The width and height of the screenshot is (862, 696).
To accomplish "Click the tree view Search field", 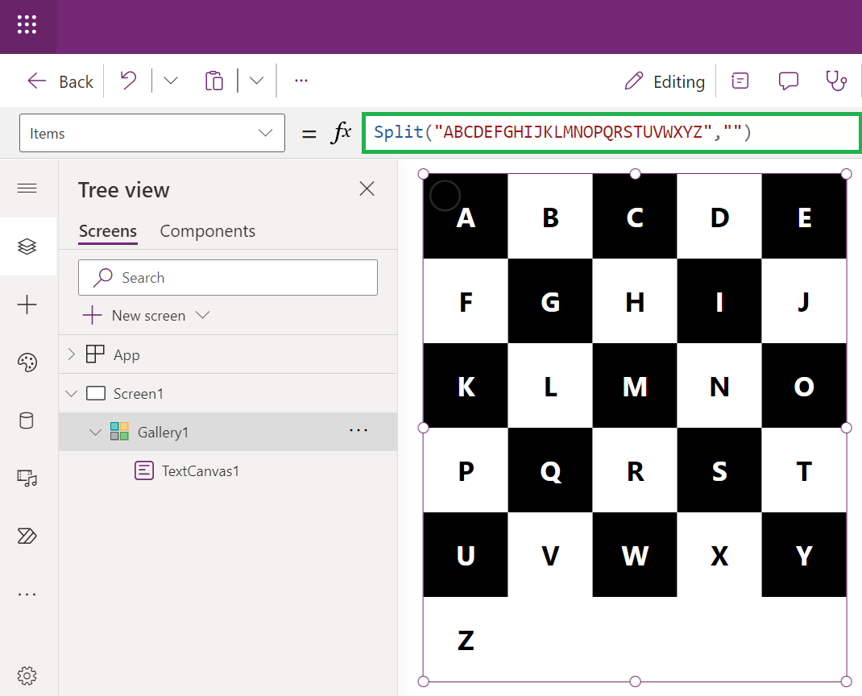I will tap(228, 278).
